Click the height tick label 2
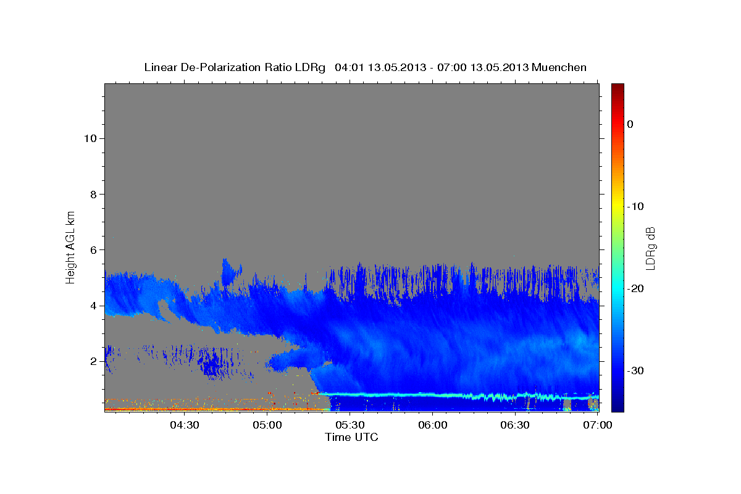This screenshot has height=494, width=741. (x=92, y=361)
